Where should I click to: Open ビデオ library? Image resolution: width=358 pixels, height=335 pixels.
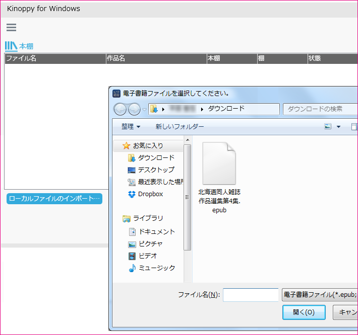tap(148, 256)
